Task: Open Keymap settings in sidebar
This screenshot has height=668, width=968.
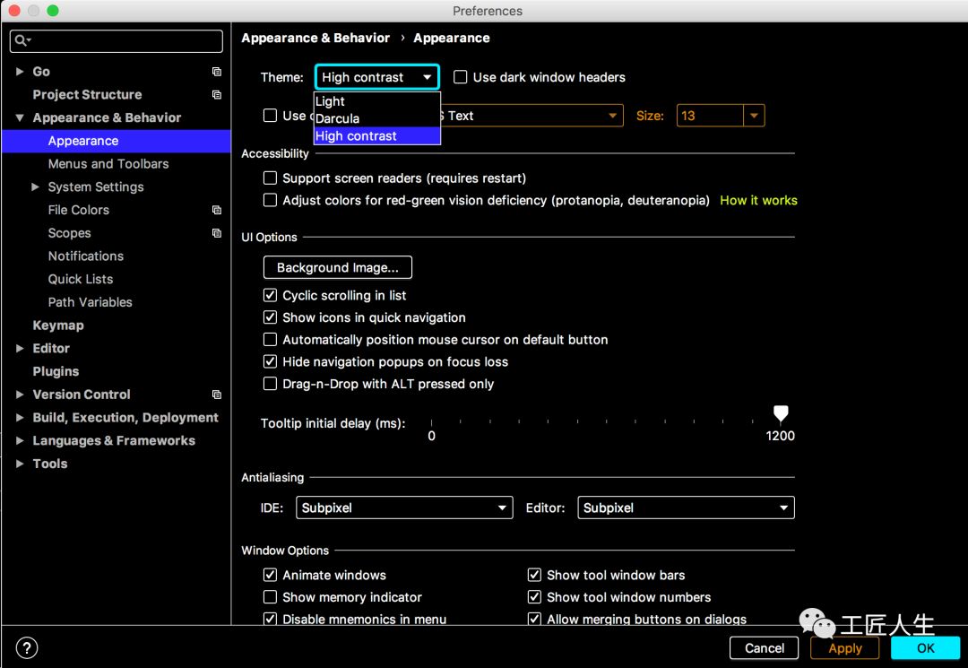Action: (x=58, y=325)
